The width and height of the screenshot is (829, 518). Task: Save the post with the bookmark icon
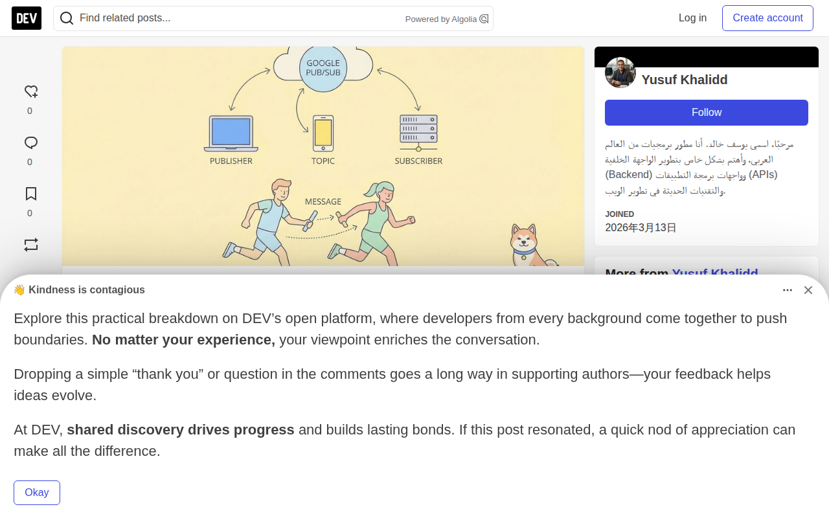(30, 194)
